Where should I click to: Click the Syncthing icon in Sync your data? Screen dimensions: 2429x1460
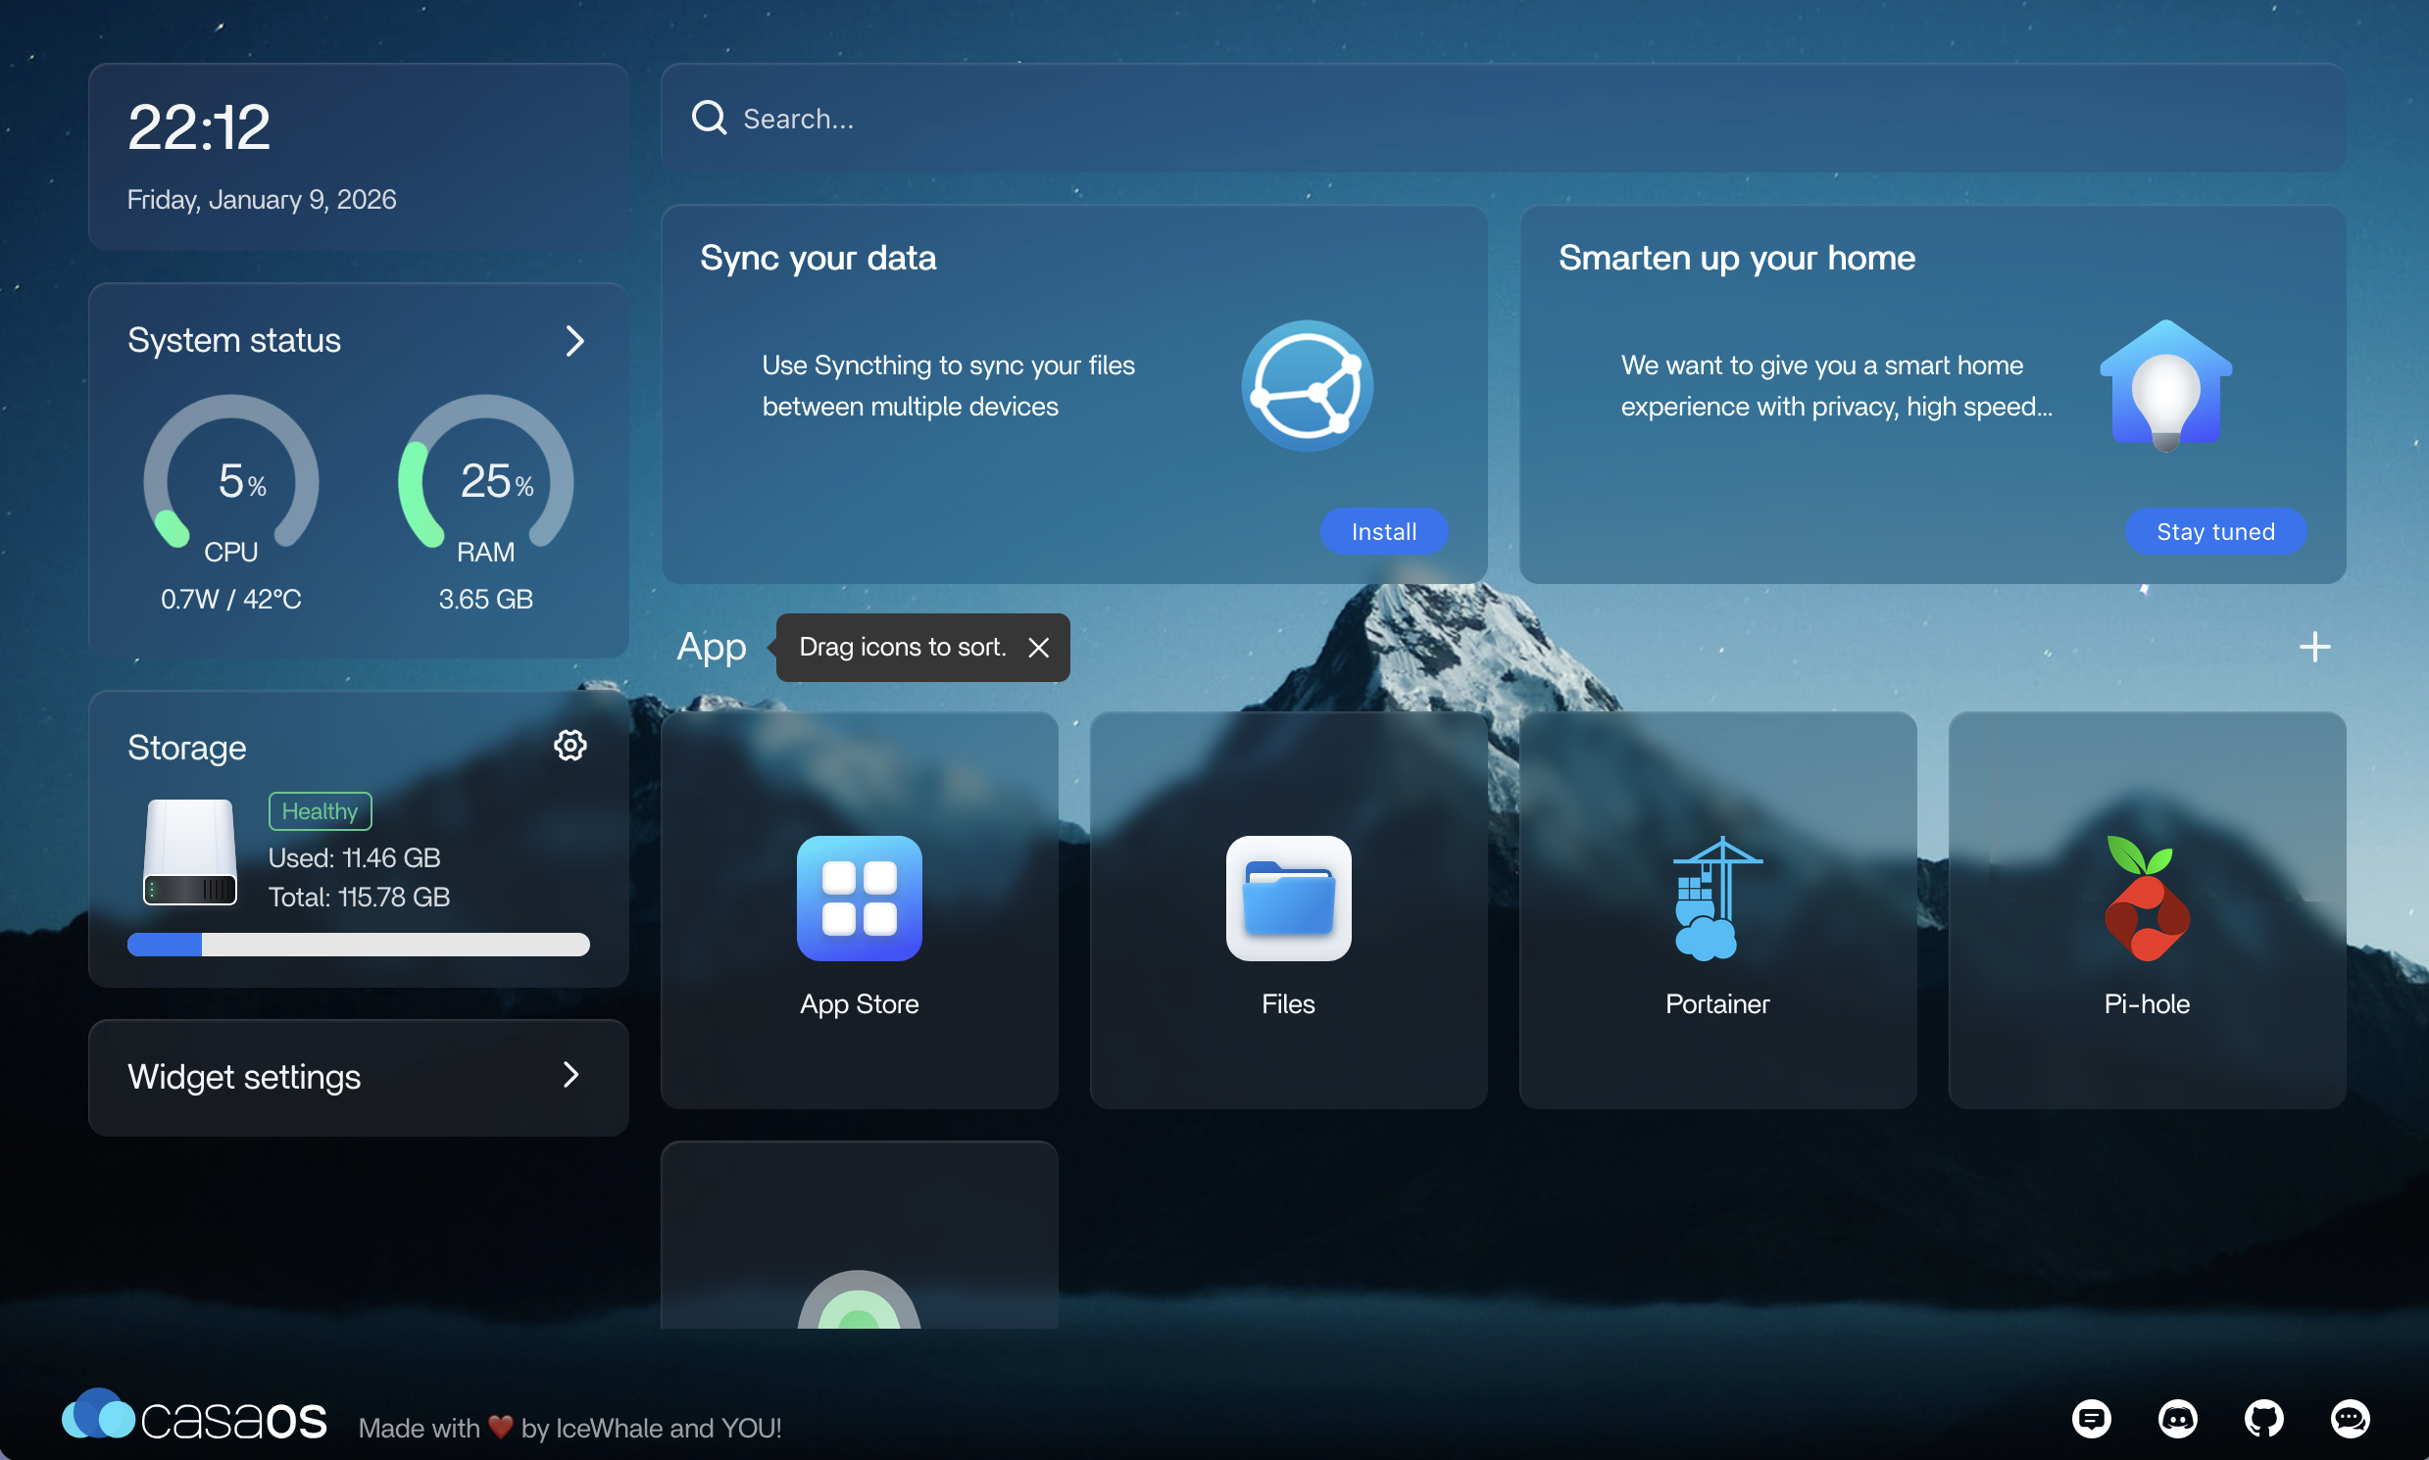tap(1306, 386)
